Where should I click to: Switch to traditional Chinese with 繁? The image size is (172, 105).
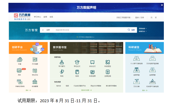(x=156, y=17)
